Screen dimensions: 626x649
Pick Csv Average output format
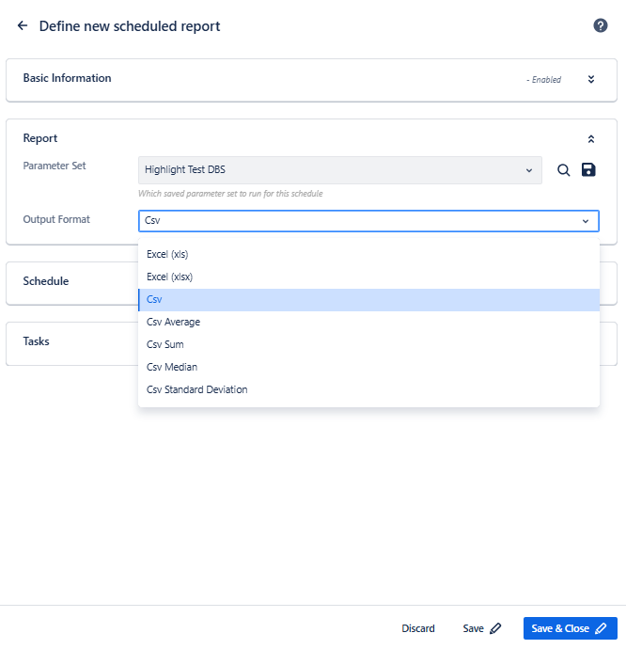point(173,322)
